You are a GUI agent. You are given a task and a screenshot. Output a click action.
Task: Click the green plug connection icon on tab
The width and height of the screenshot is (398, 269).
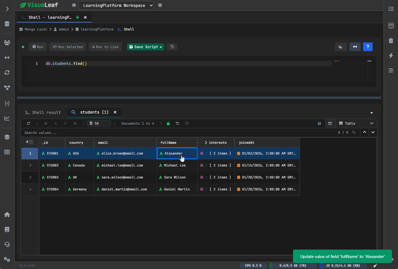click(78, 17)
